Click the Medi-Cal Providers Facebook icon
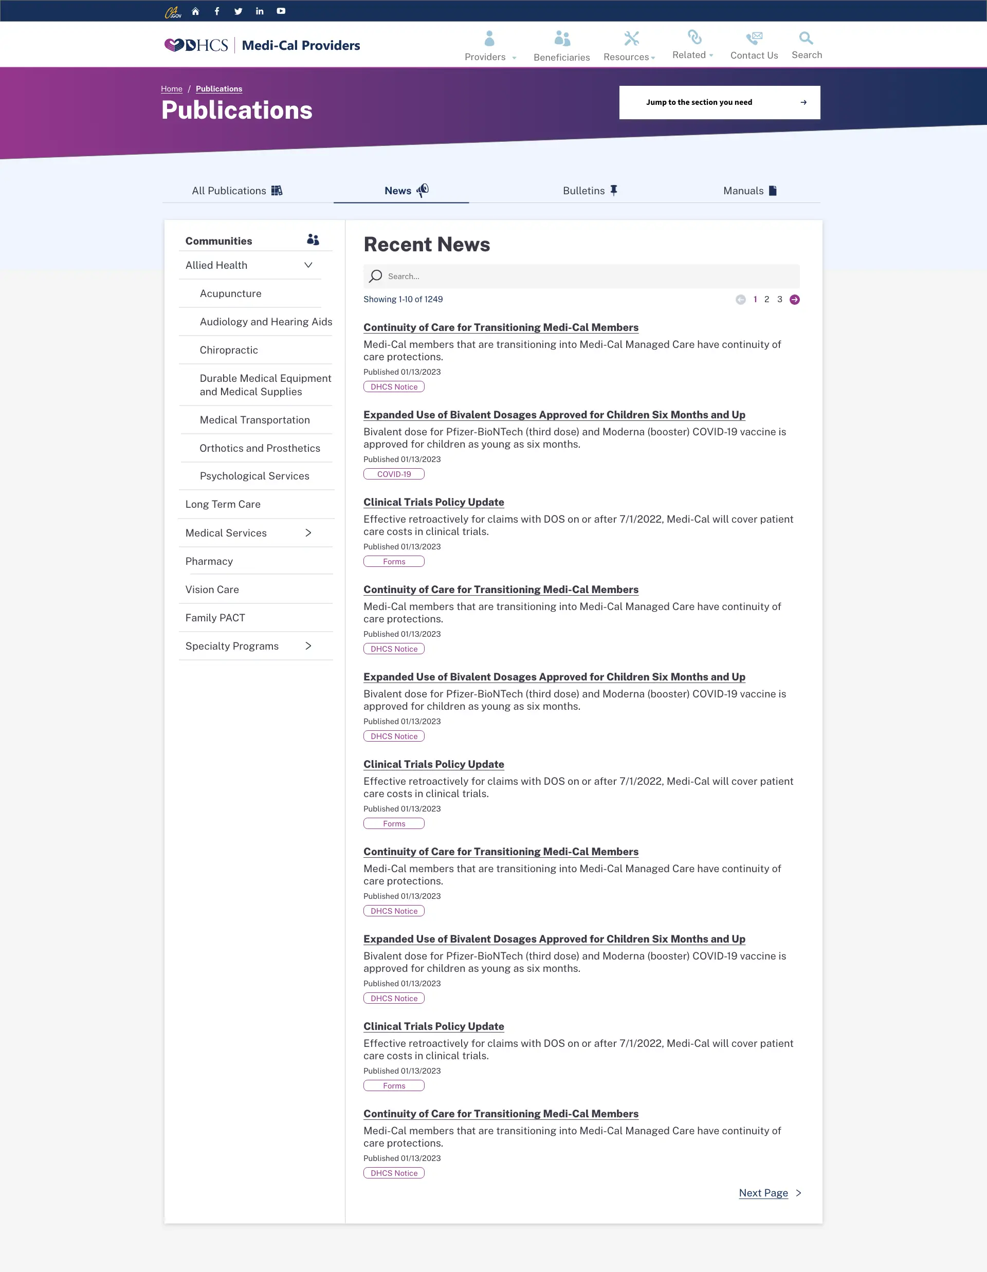This screenshot has height=1272, width=987. (216, 10)
